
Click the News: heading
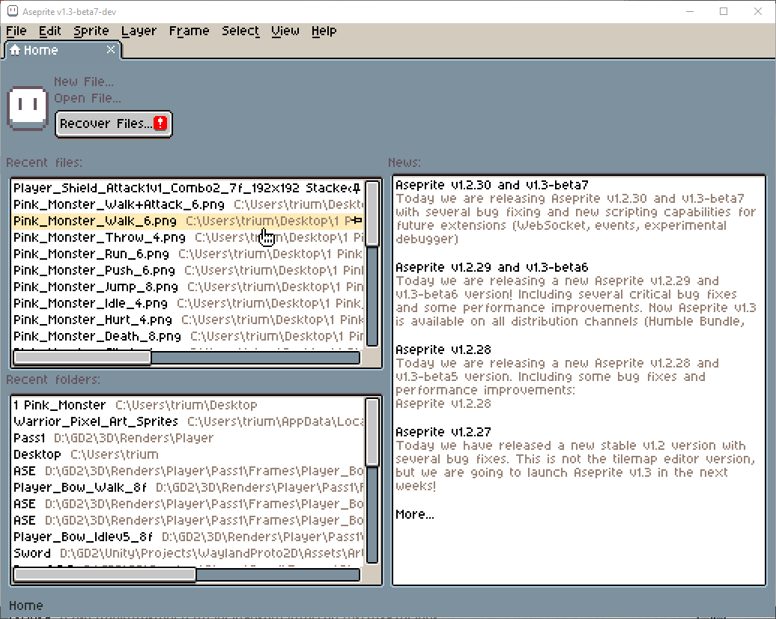404,162
